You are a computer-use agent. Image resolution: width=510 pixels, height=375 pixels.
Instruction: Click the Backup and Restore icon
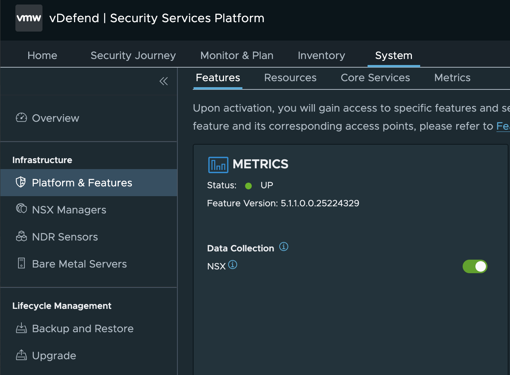[x=21, y=328]
